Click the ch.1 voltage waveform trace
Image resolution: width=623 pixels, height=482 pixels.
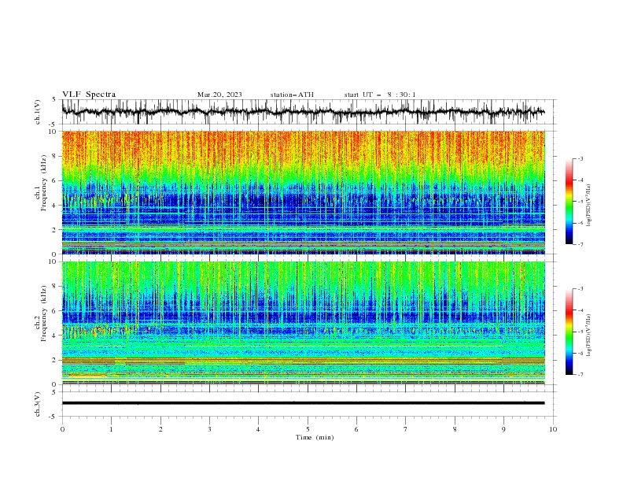[303, 112]
